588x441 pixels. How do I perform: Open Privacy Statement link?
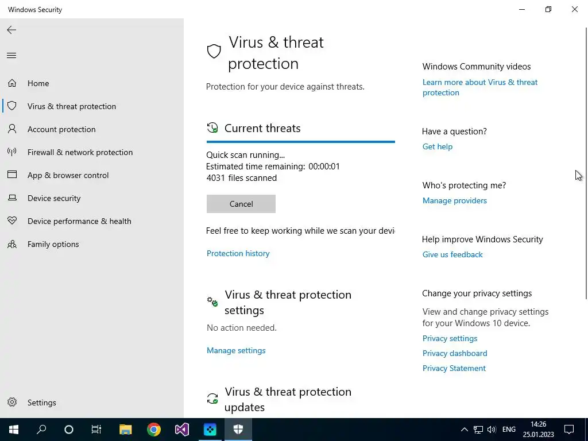pyautogui.click(x=454, y=368)
